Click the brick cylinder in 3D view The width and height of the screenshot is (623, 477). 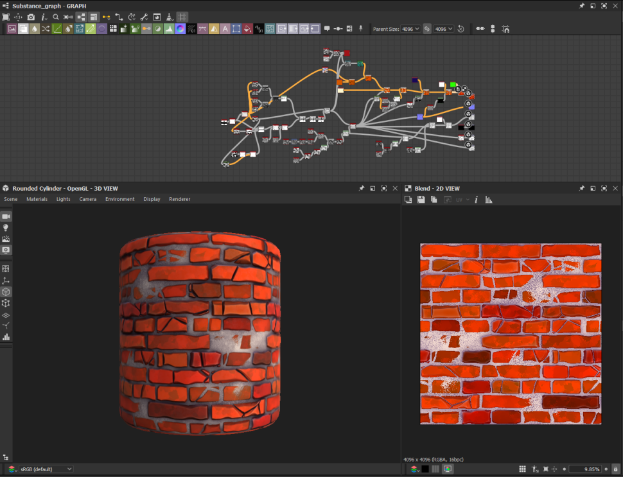(200, 333)
